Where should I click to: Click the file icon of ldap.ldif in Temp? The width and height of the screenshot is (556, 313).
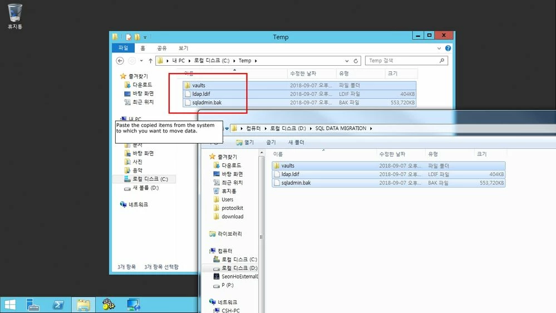coord(188,94)
